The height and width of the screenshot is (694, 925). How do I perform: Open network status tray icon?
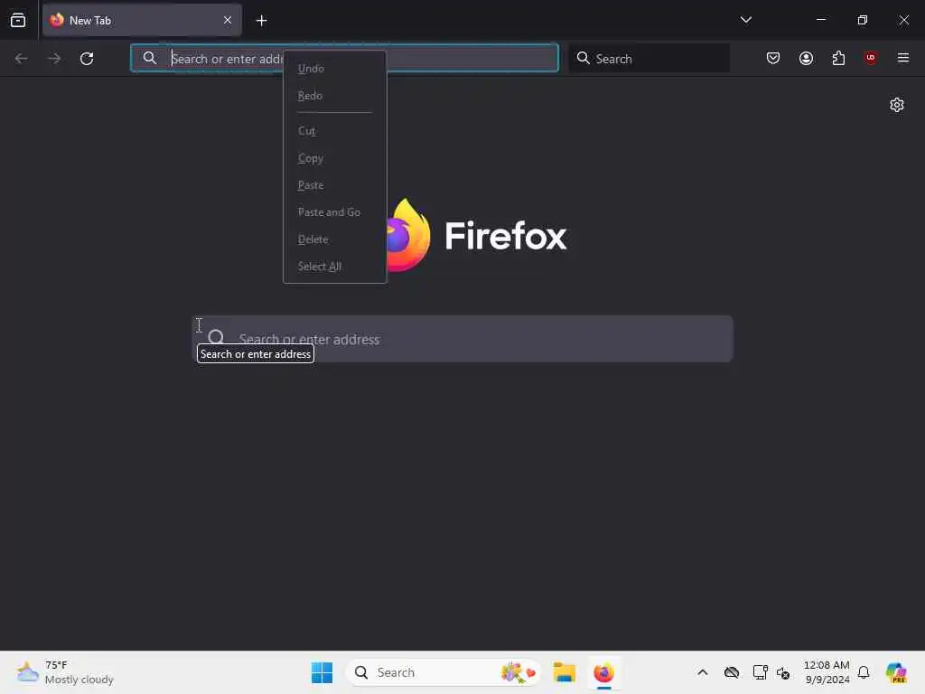[760, 672]
